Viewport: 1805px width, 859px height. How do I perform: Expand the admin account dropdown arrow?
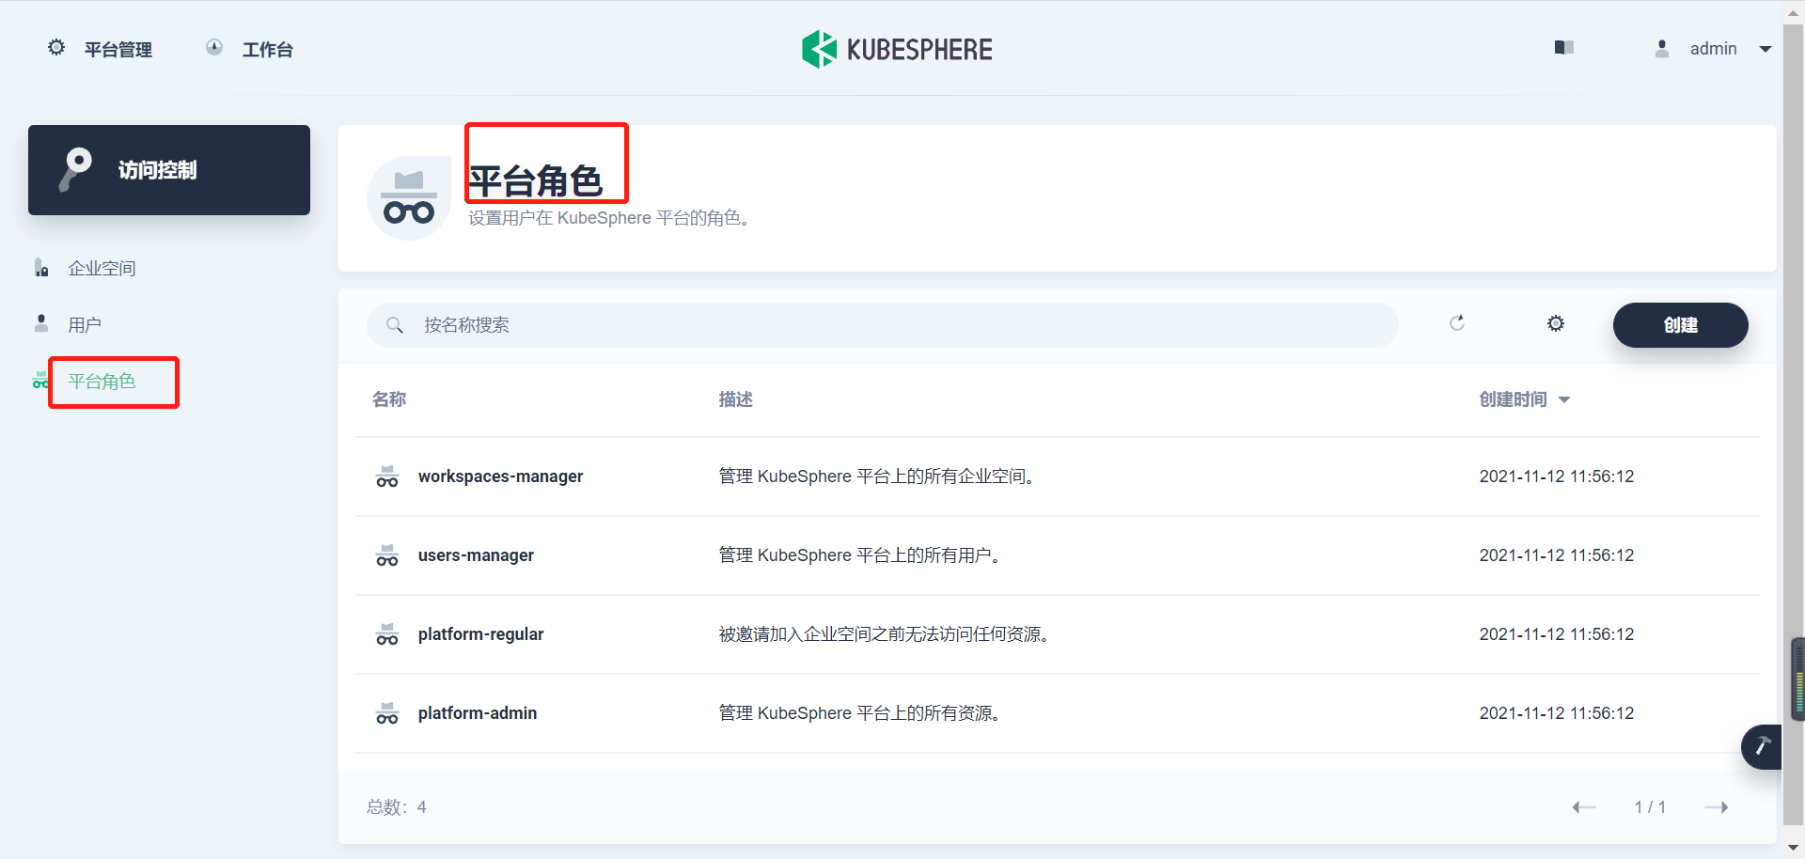(x=1766, y=50)
